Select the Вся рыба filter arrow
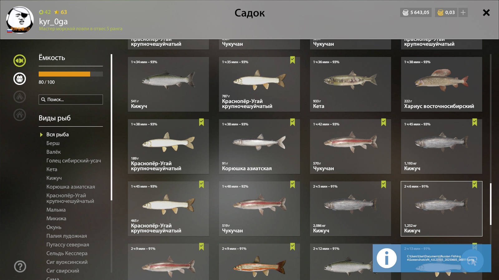The width and height of the screenshot is (499, 280). [x=41, y=135]
